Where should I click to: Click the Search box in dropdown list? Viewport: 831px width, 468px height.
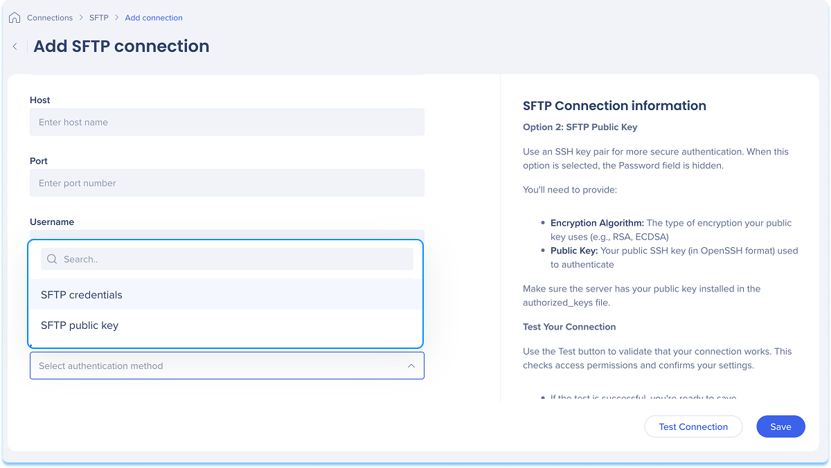227,259
